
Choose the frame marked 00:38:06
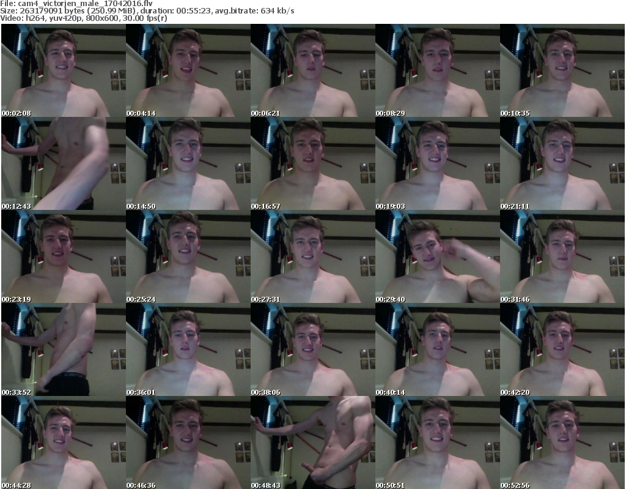click(x=312, y=349)
